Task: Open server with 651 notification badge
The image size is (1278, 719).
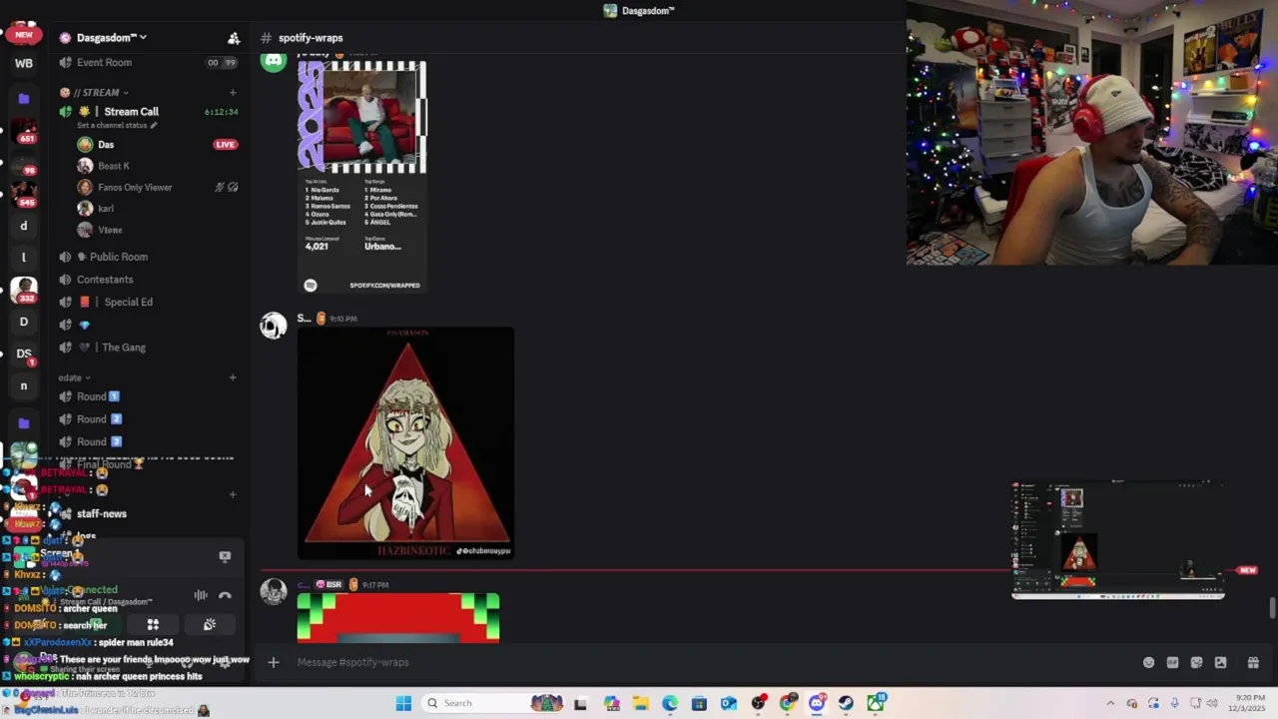Action: [x=24, y=130]
